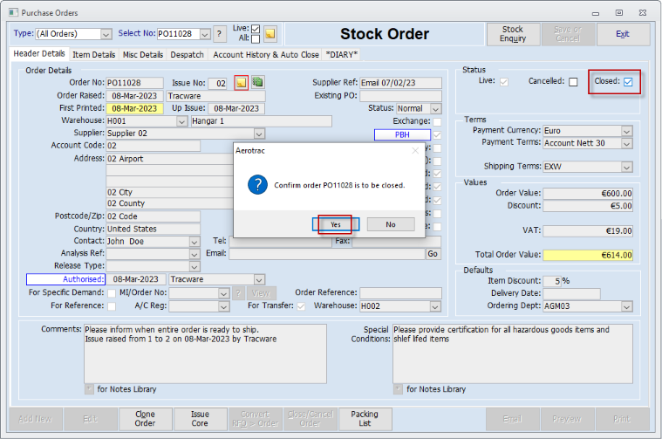Toggle the For Transfer checkbox
Viewport: 662px width, 439px height.
click(301, 306)
